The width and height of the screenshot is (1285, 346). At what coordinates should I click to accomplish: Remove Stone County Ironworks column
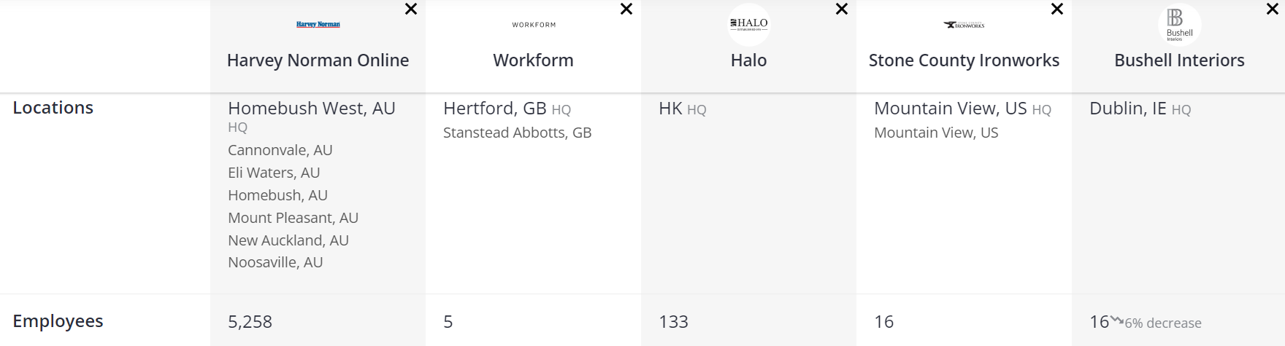click(x=1056, y=9)
